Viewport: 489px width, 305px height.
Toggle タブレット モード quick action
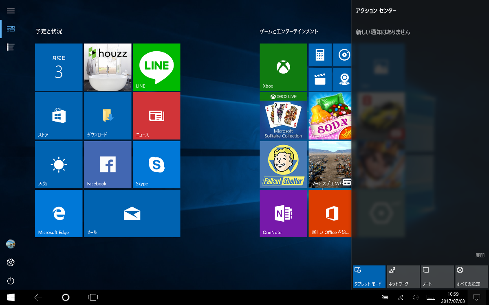click(369, 277)
